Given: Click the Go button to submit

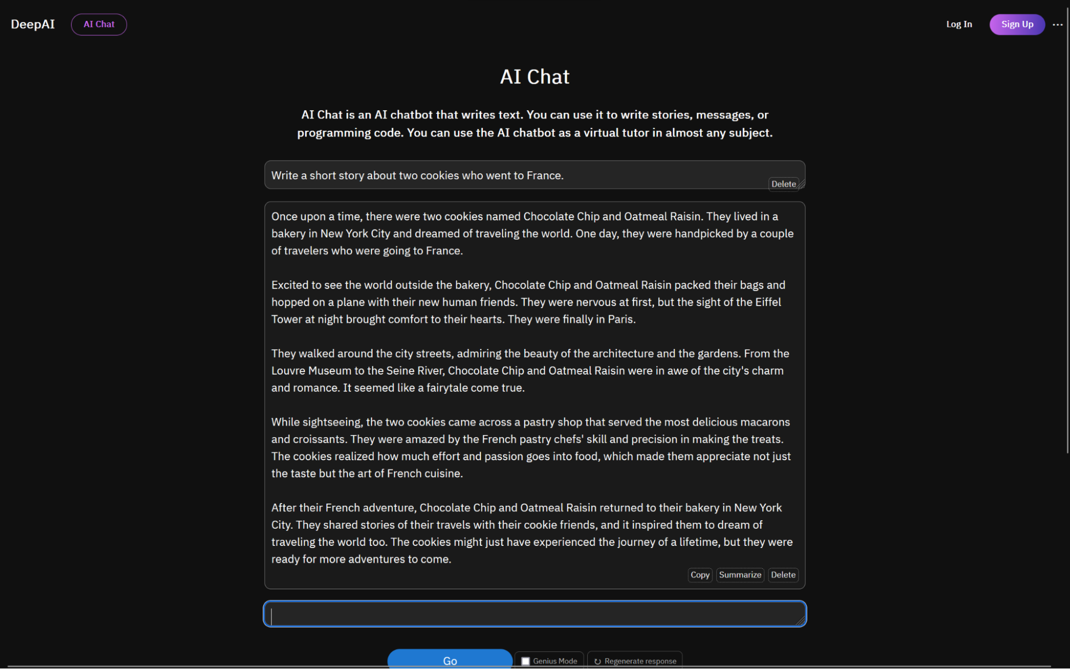Looking at the screenshot, I should 450,660.
